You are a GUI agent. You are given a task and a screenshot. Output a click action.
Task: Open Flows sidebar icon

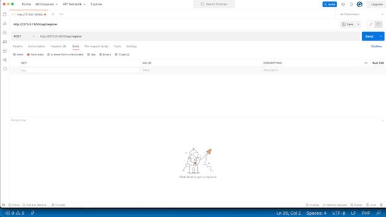[x=5, y=60]
